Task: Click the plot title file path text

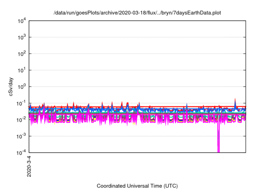Action: [x=137, y=13]
